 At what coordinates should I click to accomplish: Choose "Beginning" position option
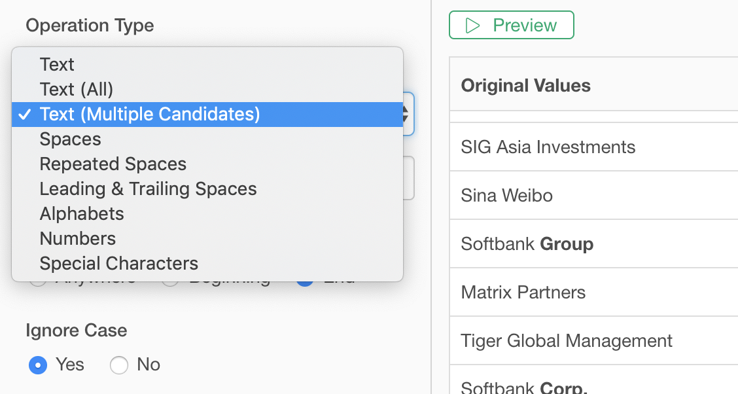coord(169,278)
